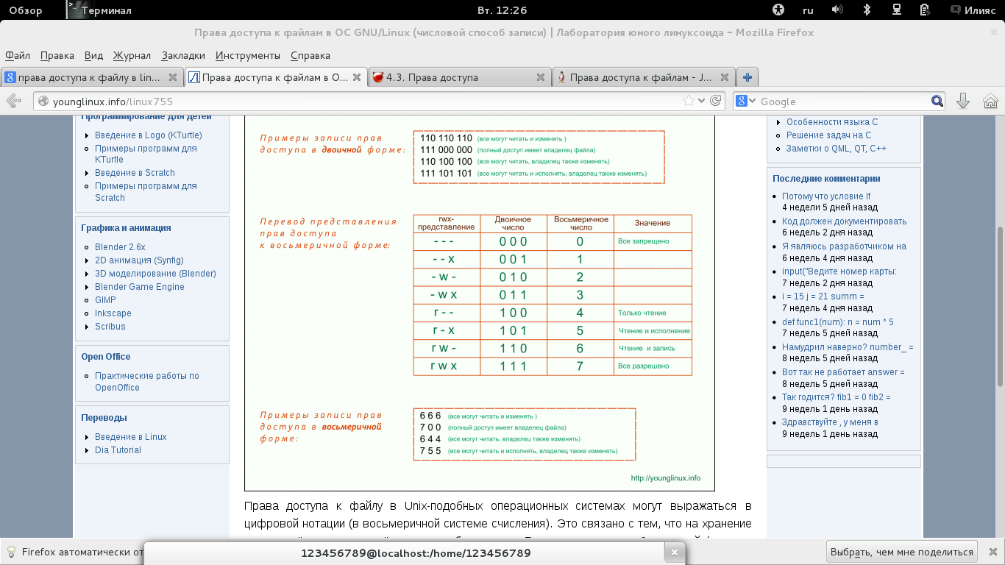Open the accessibility icon in top bar
1005x565 pixels.
coord(779,10)
